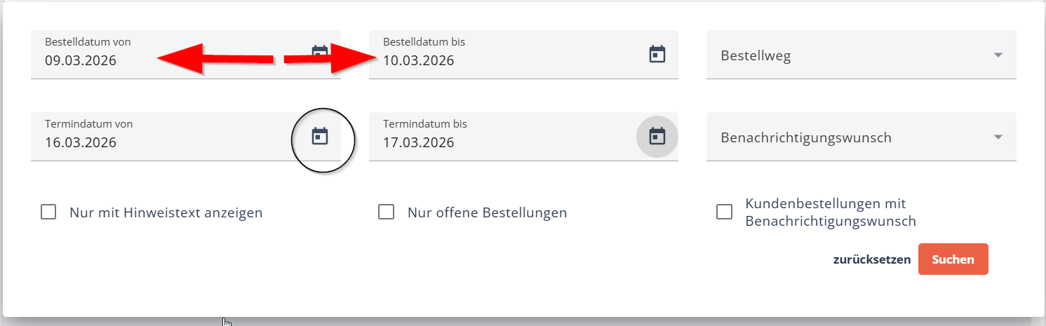Tick the Nur offene Bestellungen checkbox
1046x326 pixels.
(x=386, y=212)
